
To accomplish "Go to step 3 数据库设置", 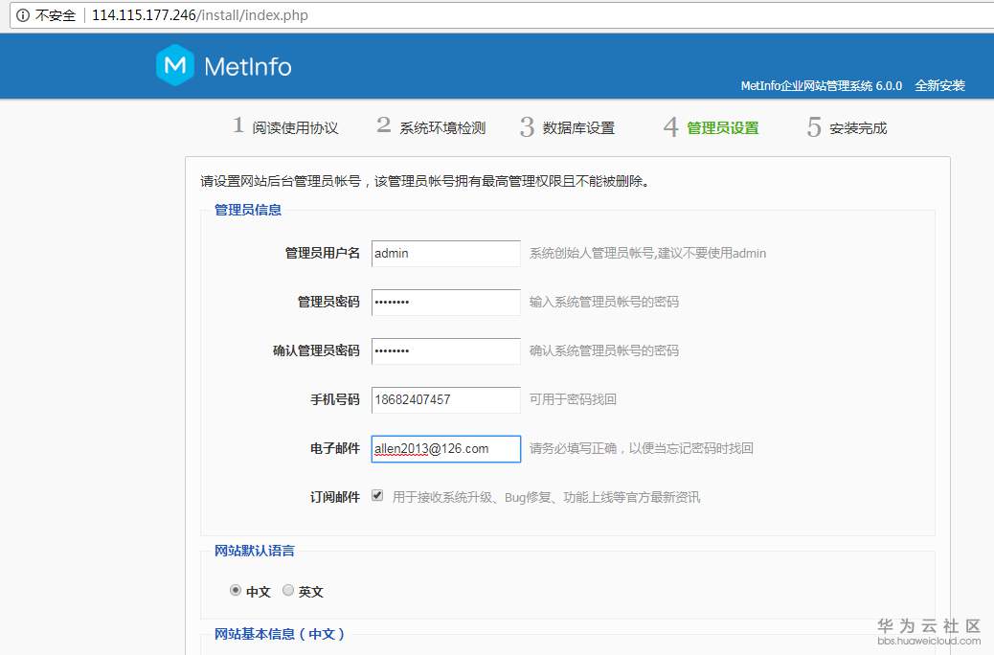I will pos(567,126).
